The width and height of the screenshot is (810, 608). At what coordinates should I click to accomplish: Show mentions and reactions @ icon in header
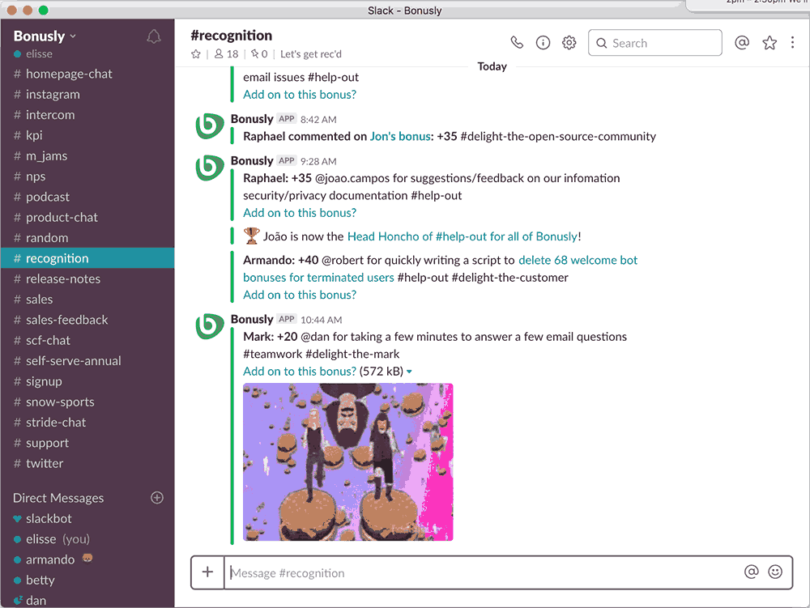click(742, 42)
